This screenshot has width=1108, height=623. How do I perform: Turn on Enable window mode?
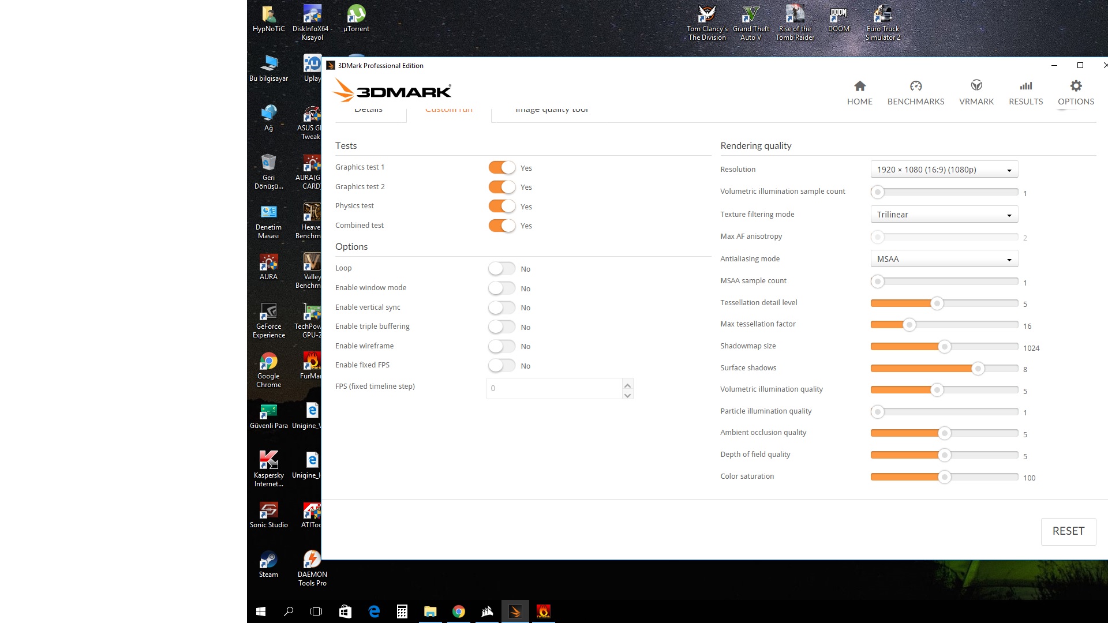point(501,288)
